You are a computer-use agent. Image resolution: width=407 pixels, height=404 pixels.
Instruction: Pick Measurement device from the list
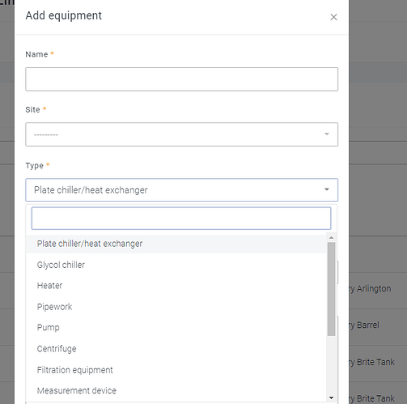(176, 390)
